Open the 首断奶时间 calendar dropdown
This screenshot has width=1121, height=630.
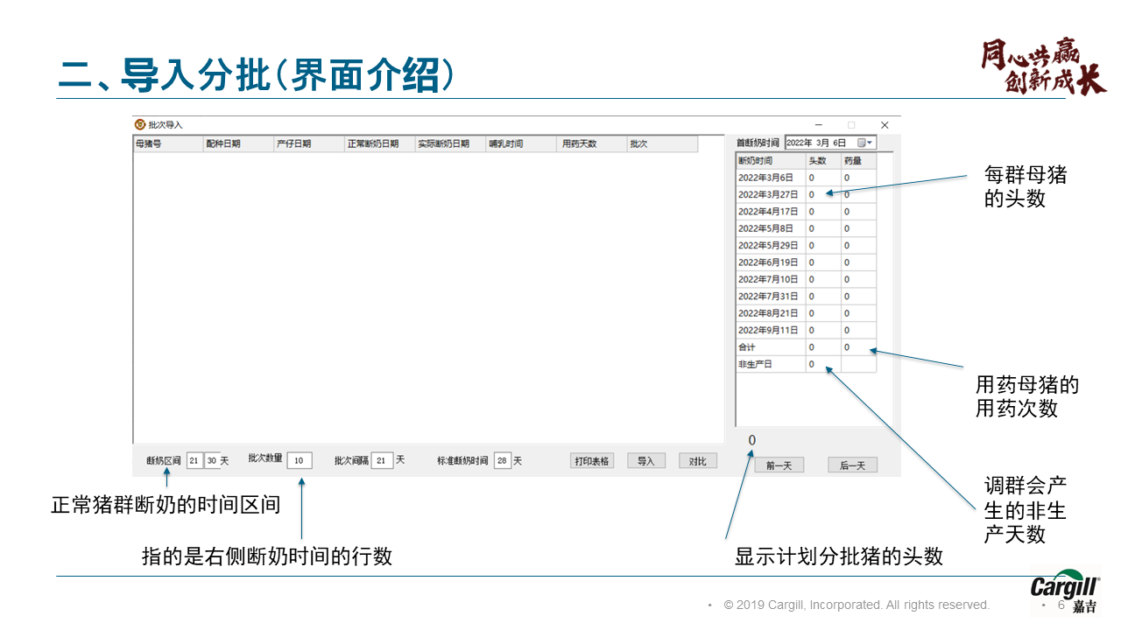point(865,143)
